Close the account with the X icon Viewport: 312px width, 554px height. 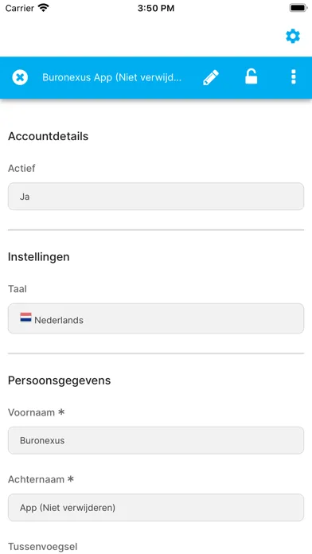20,77
